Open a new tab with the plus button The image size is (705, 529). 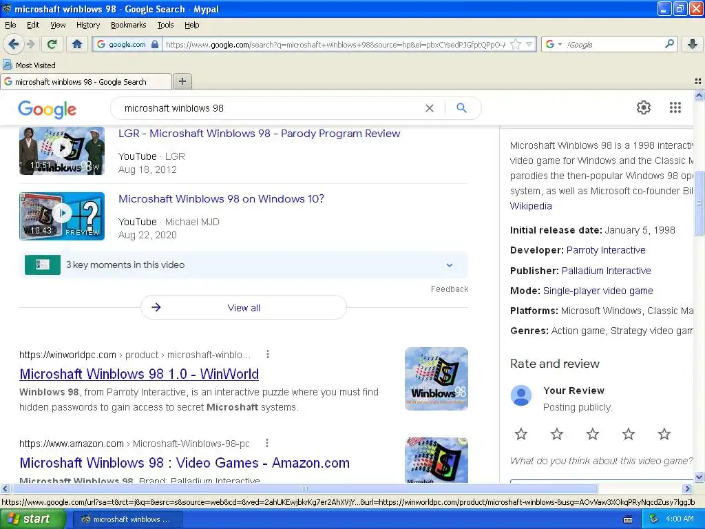[x=182, y=81]
